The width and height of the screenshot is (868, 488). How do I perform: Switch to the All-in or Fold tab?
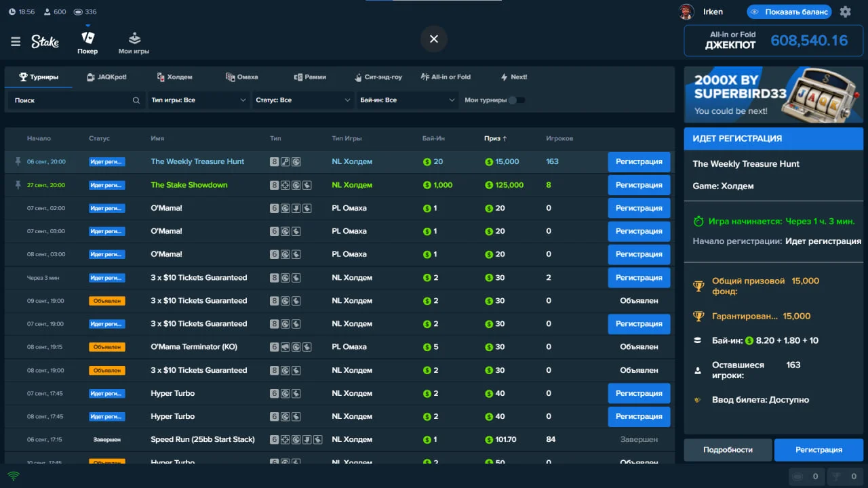click(446, 77)
